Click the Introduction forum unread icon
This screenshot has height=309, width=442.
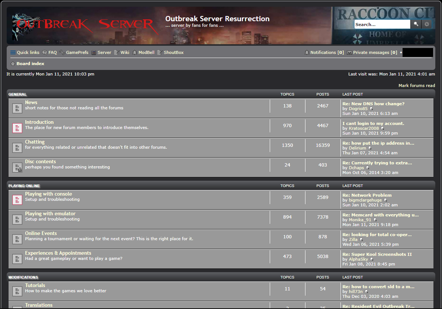(x=17, y=128)
